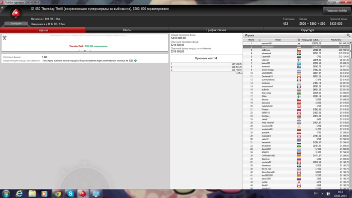Toggle sort arrow on Место column
Screen dimensions: 352x198
259,40
